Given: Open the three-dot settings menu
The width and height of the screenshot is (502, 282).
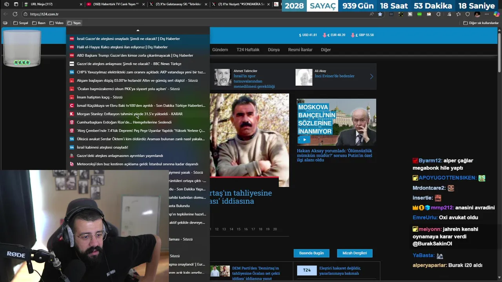Looking at the screenshot, I should point(487,14).
